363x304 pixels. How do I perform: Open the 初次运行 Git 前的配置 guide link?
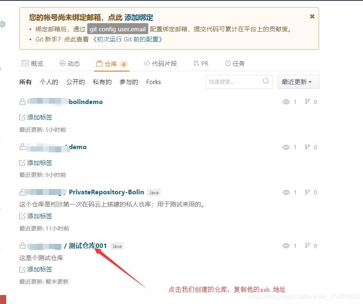[x=128, y=39]
